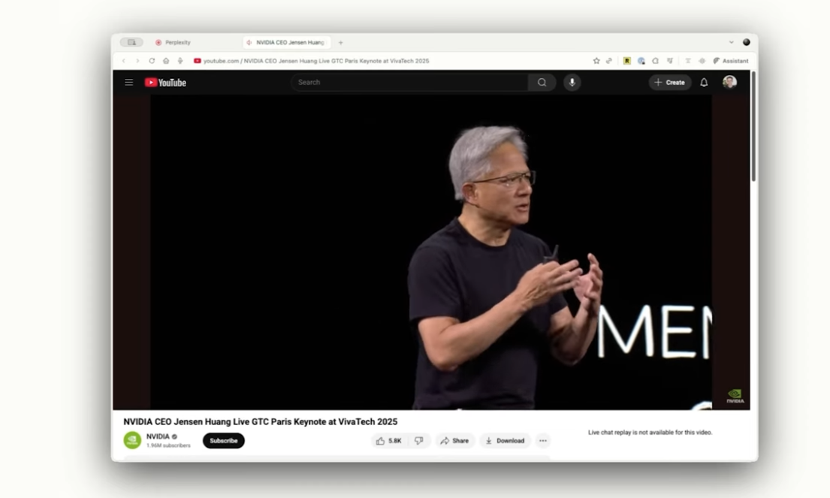The width and height of the screenshot is (830, 498).
Task: Click the search magnifier button
Action: point(542,83)
